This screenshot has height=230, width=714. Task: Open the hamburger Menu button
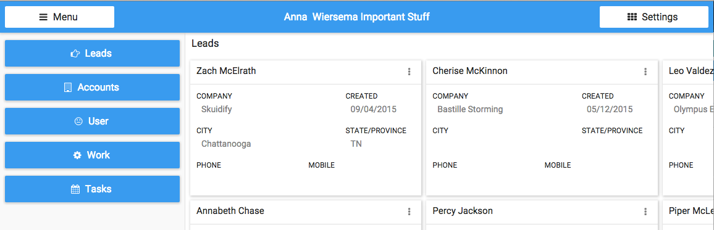pyautogui.click(x=60, y=17)
